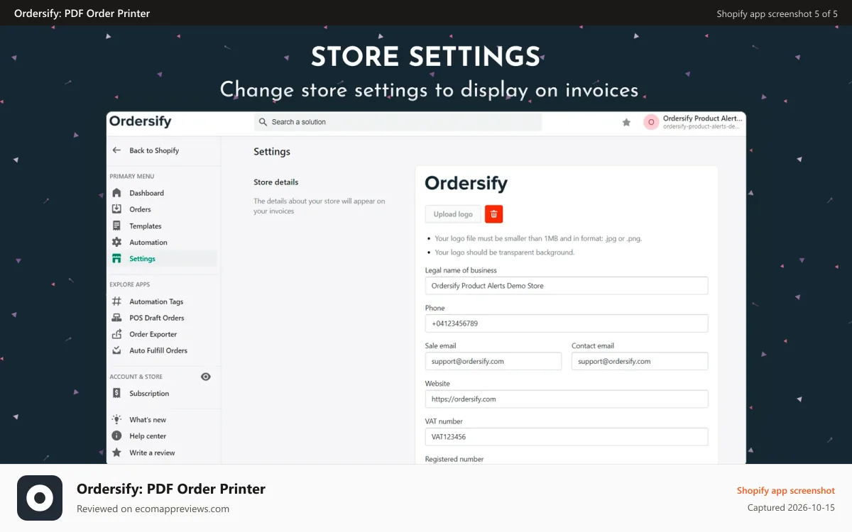852x532 pixels.
Task: Click the Templates document icon
Action: tap(116, 226)
